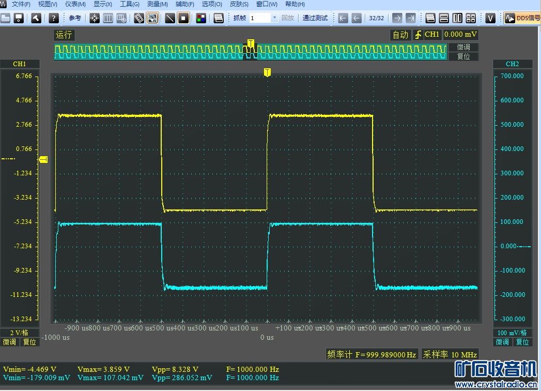Open the 仪表(M) menu
The width and height of the screenshot is (541, 391).
click(x=75, y=4)
